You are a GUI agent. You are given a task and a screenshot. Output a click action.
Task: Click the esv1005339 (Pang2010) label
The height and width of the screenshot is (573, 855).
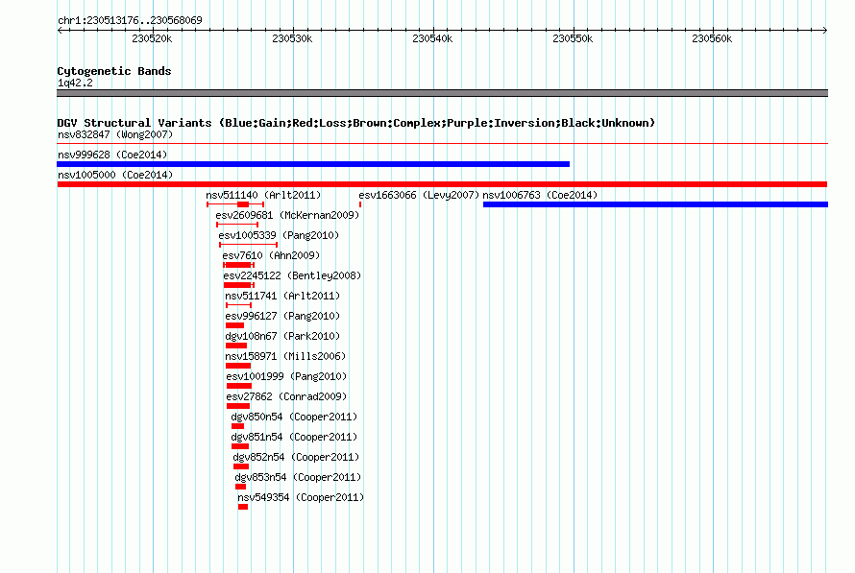(x=279, y=235)
